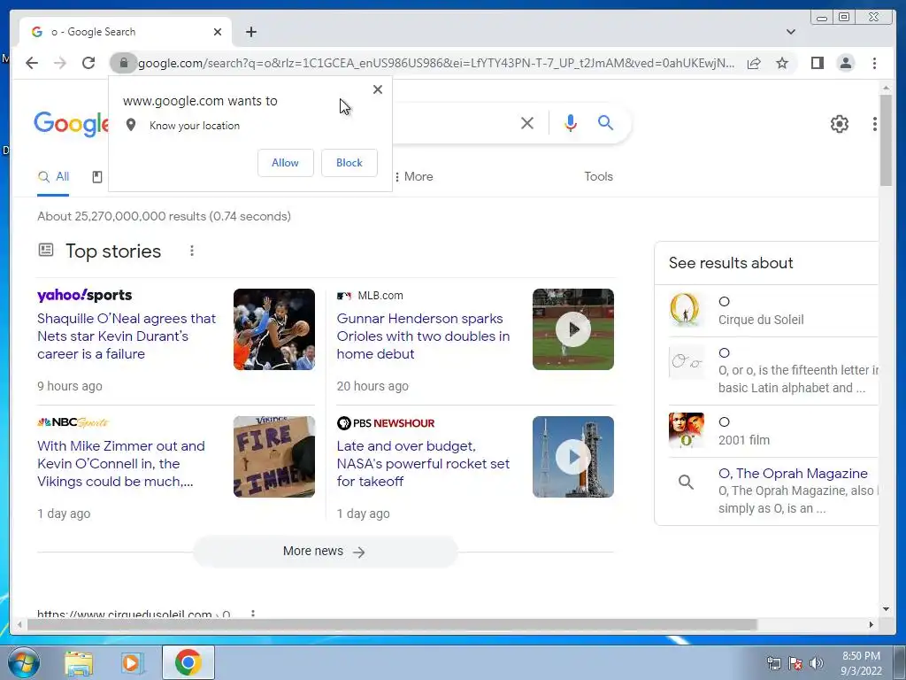
Task: Play the MLB baseball video thumbnail
Action: (x=572, y=329)
